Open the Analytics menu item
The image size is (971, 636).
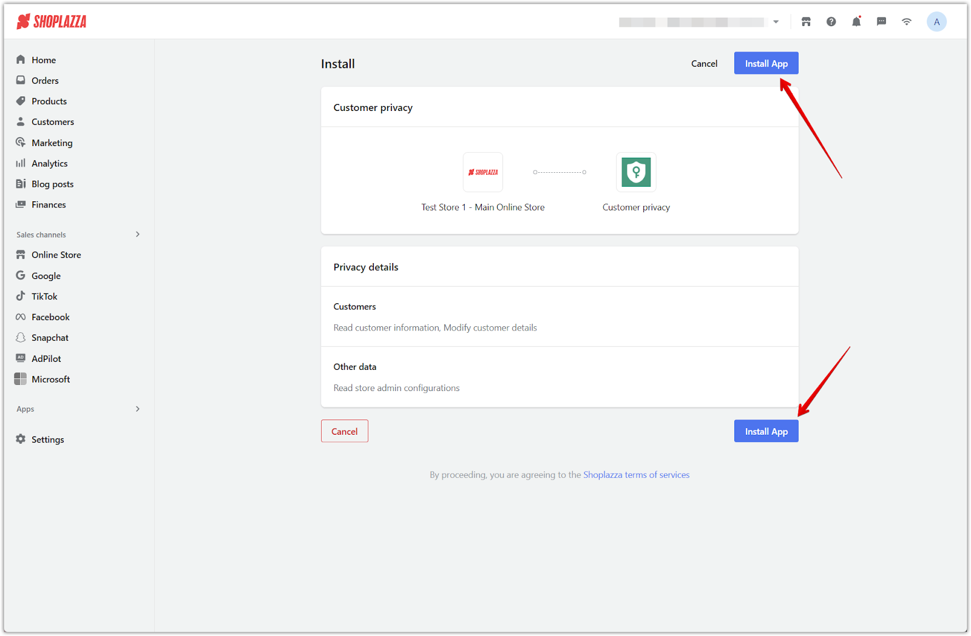[50, 164]
